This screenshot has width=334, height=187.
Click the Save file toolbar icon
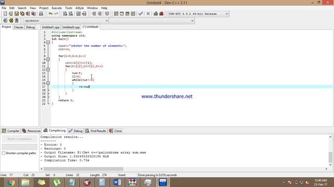point(16,14)
